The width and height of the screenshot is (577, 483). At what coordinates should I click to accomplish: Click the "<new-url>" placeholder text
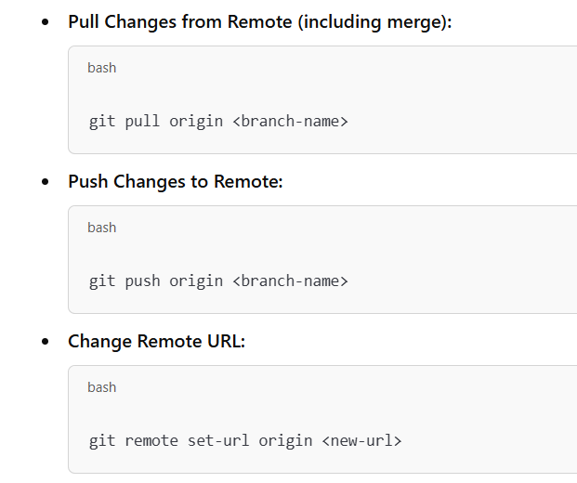coord(361,440)
